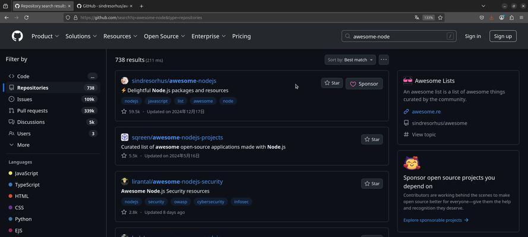Viewport: 528px width, 237px height.
Task: Click the Firefox account avatar icon
Action: [502, 17]
